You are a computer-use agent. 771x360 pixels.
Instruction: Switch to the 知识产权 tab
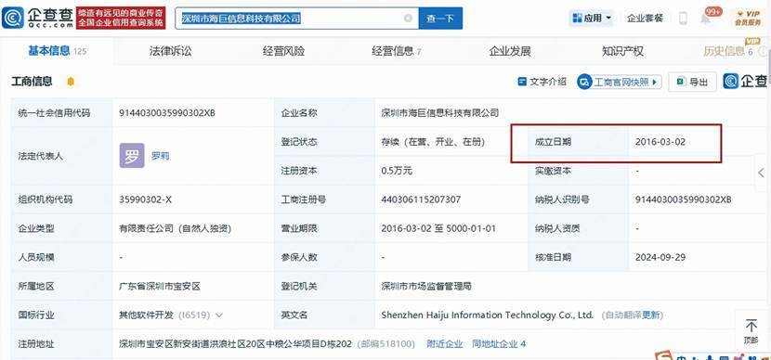click(622, 51)
